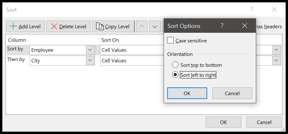Open help in Sort Options title bar

222,26
